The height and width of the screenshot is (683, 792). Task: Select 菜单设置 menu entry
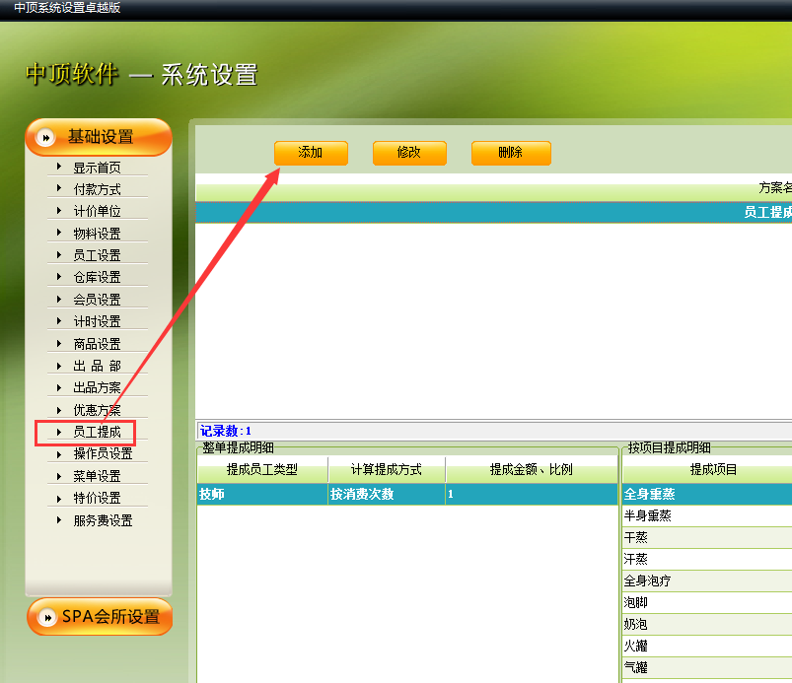click(97, 476)
